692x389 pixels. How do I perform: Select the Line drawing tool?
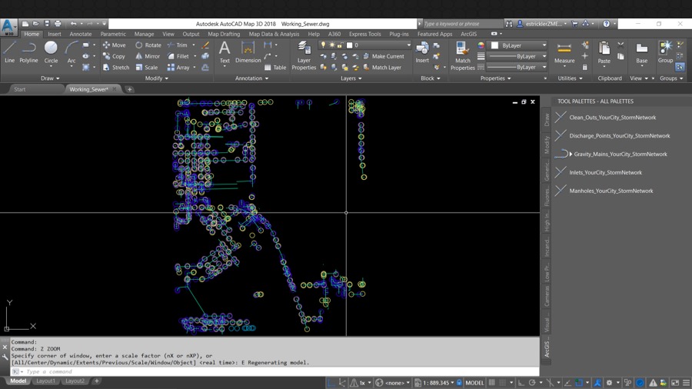[10, 52]
